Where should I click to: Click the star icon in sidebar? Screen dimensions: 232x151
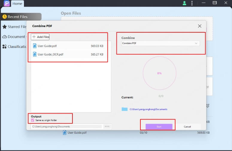pos(4,27)
